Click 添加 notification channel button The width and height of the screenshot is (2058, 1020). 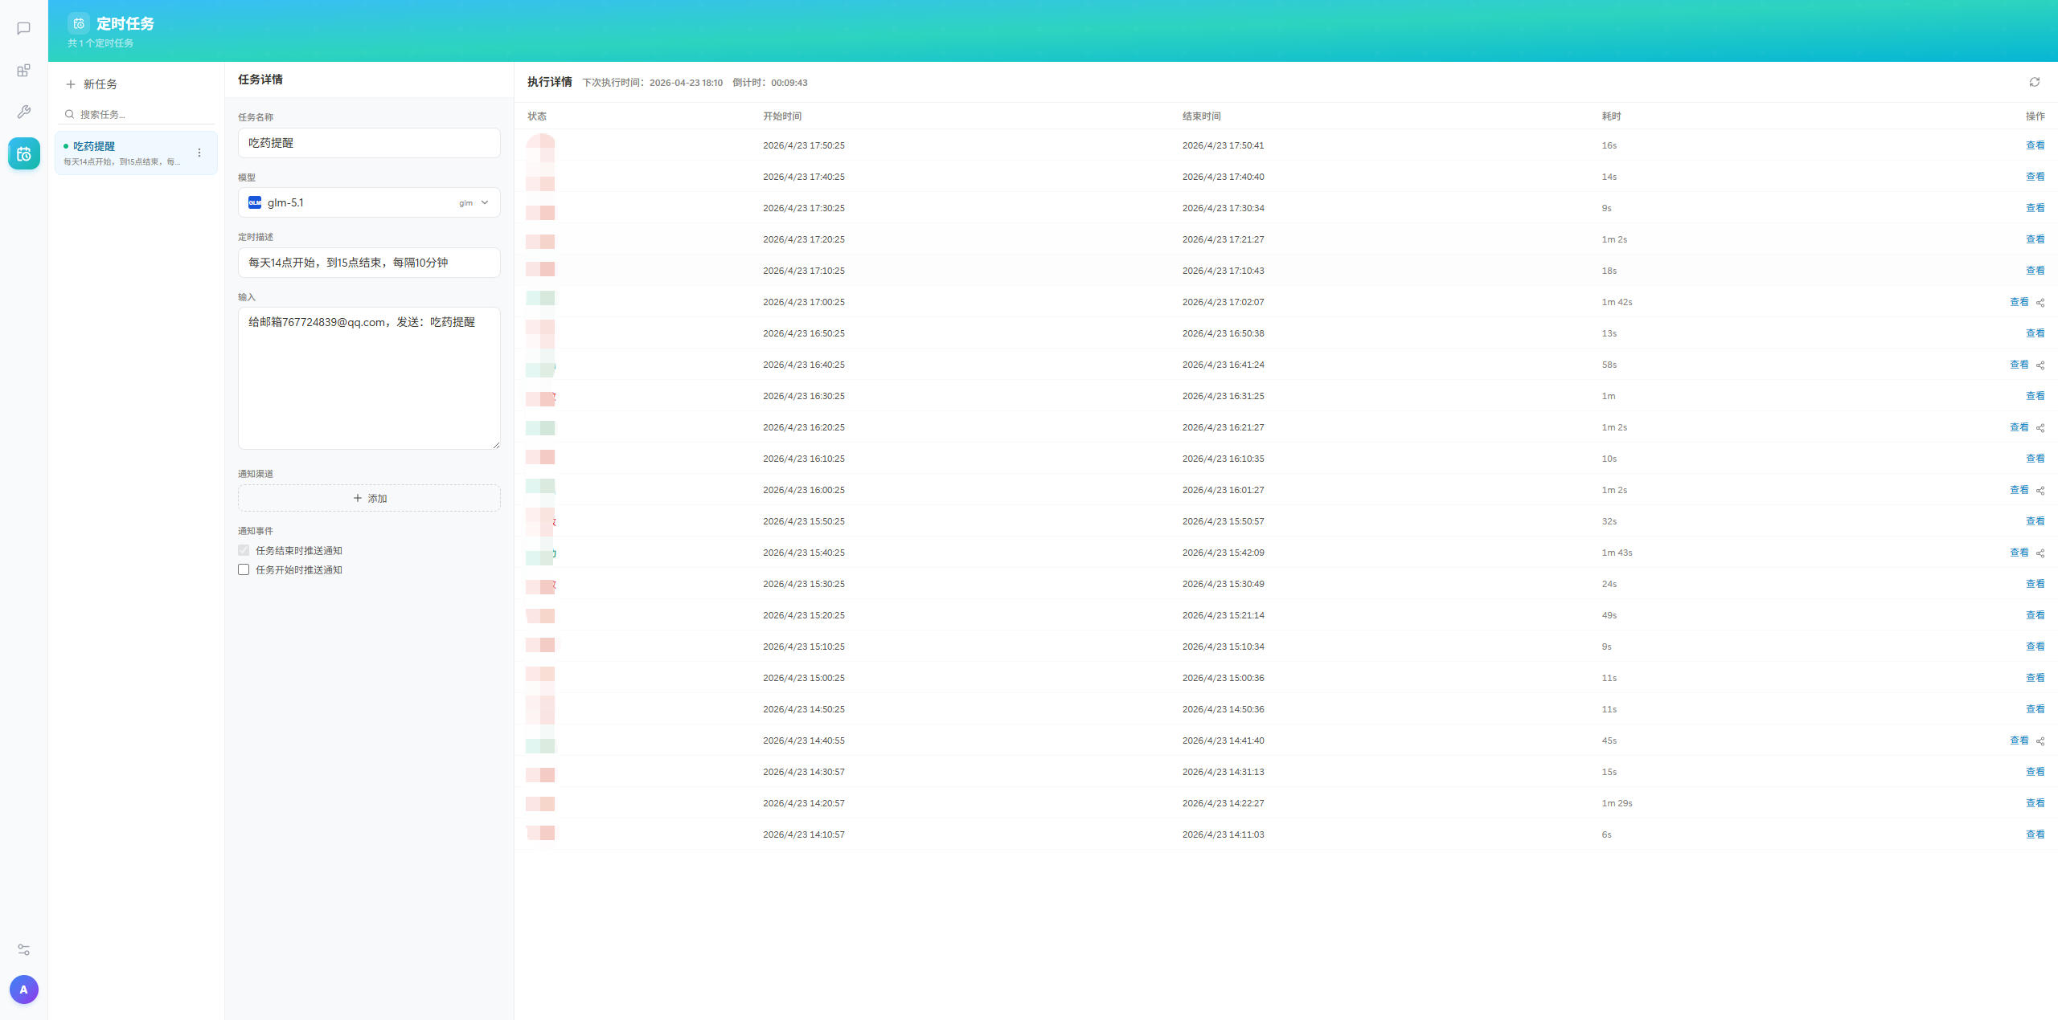[x=369, y=498]
